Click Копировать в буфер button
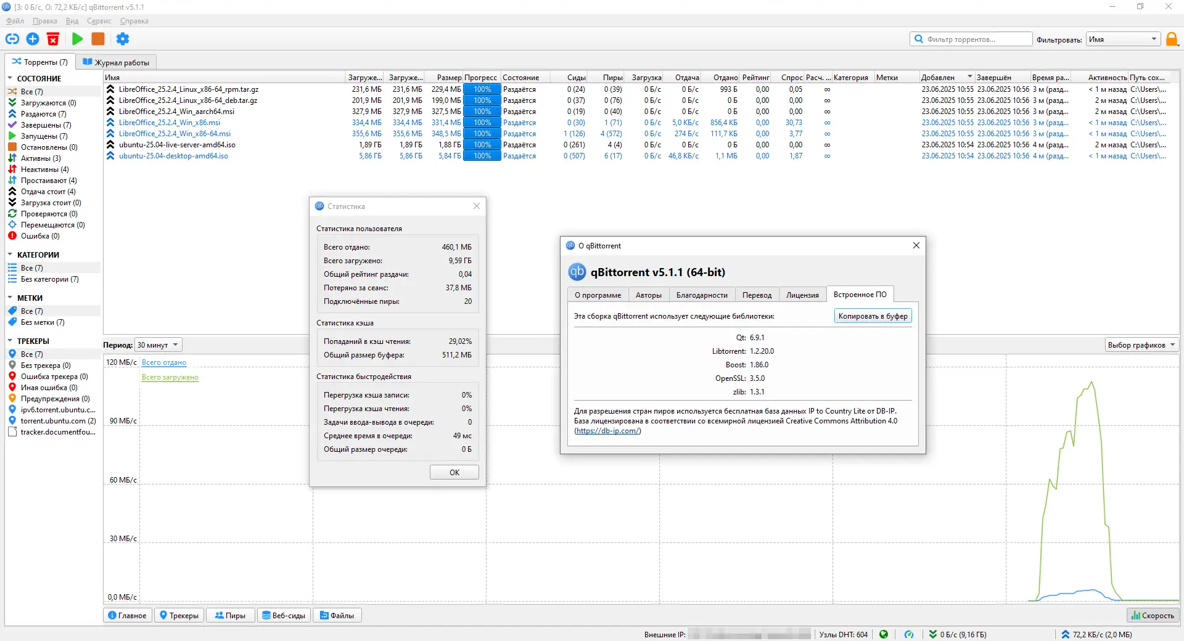Viewport: 1184px width, 641px height. (x=873, y=316)
